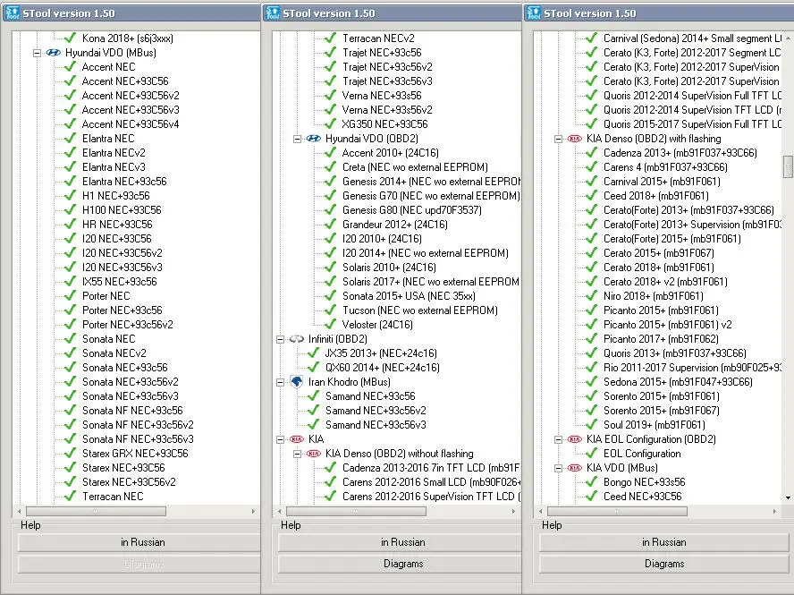Select Sedona 2015+ (mb91F047+93C66) entry
This screenshot has height=595, width=794.
[x=678, y=382]
